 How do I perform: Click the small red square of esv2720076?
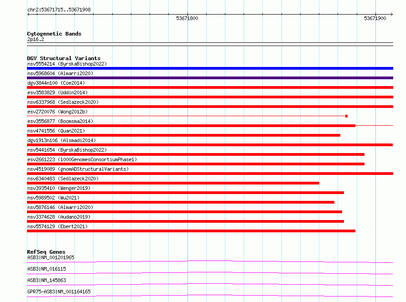[346, 116]
